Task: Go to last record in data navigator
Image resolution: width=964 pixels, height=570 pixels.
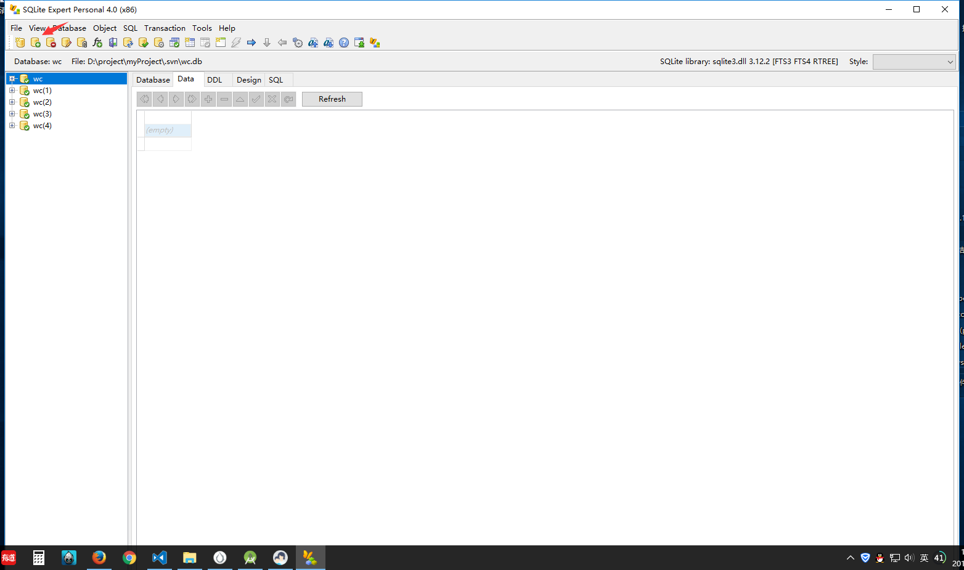Action: pos(192,99)
